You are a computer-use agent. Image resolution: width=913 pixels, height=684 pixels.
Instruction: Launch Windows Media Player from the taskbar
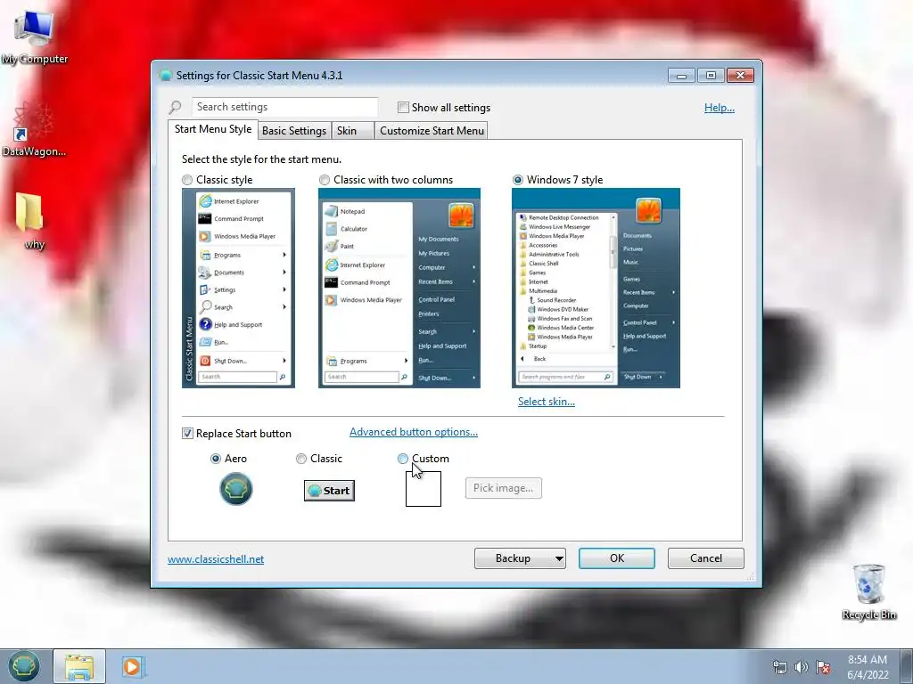[x=132, y=666]
